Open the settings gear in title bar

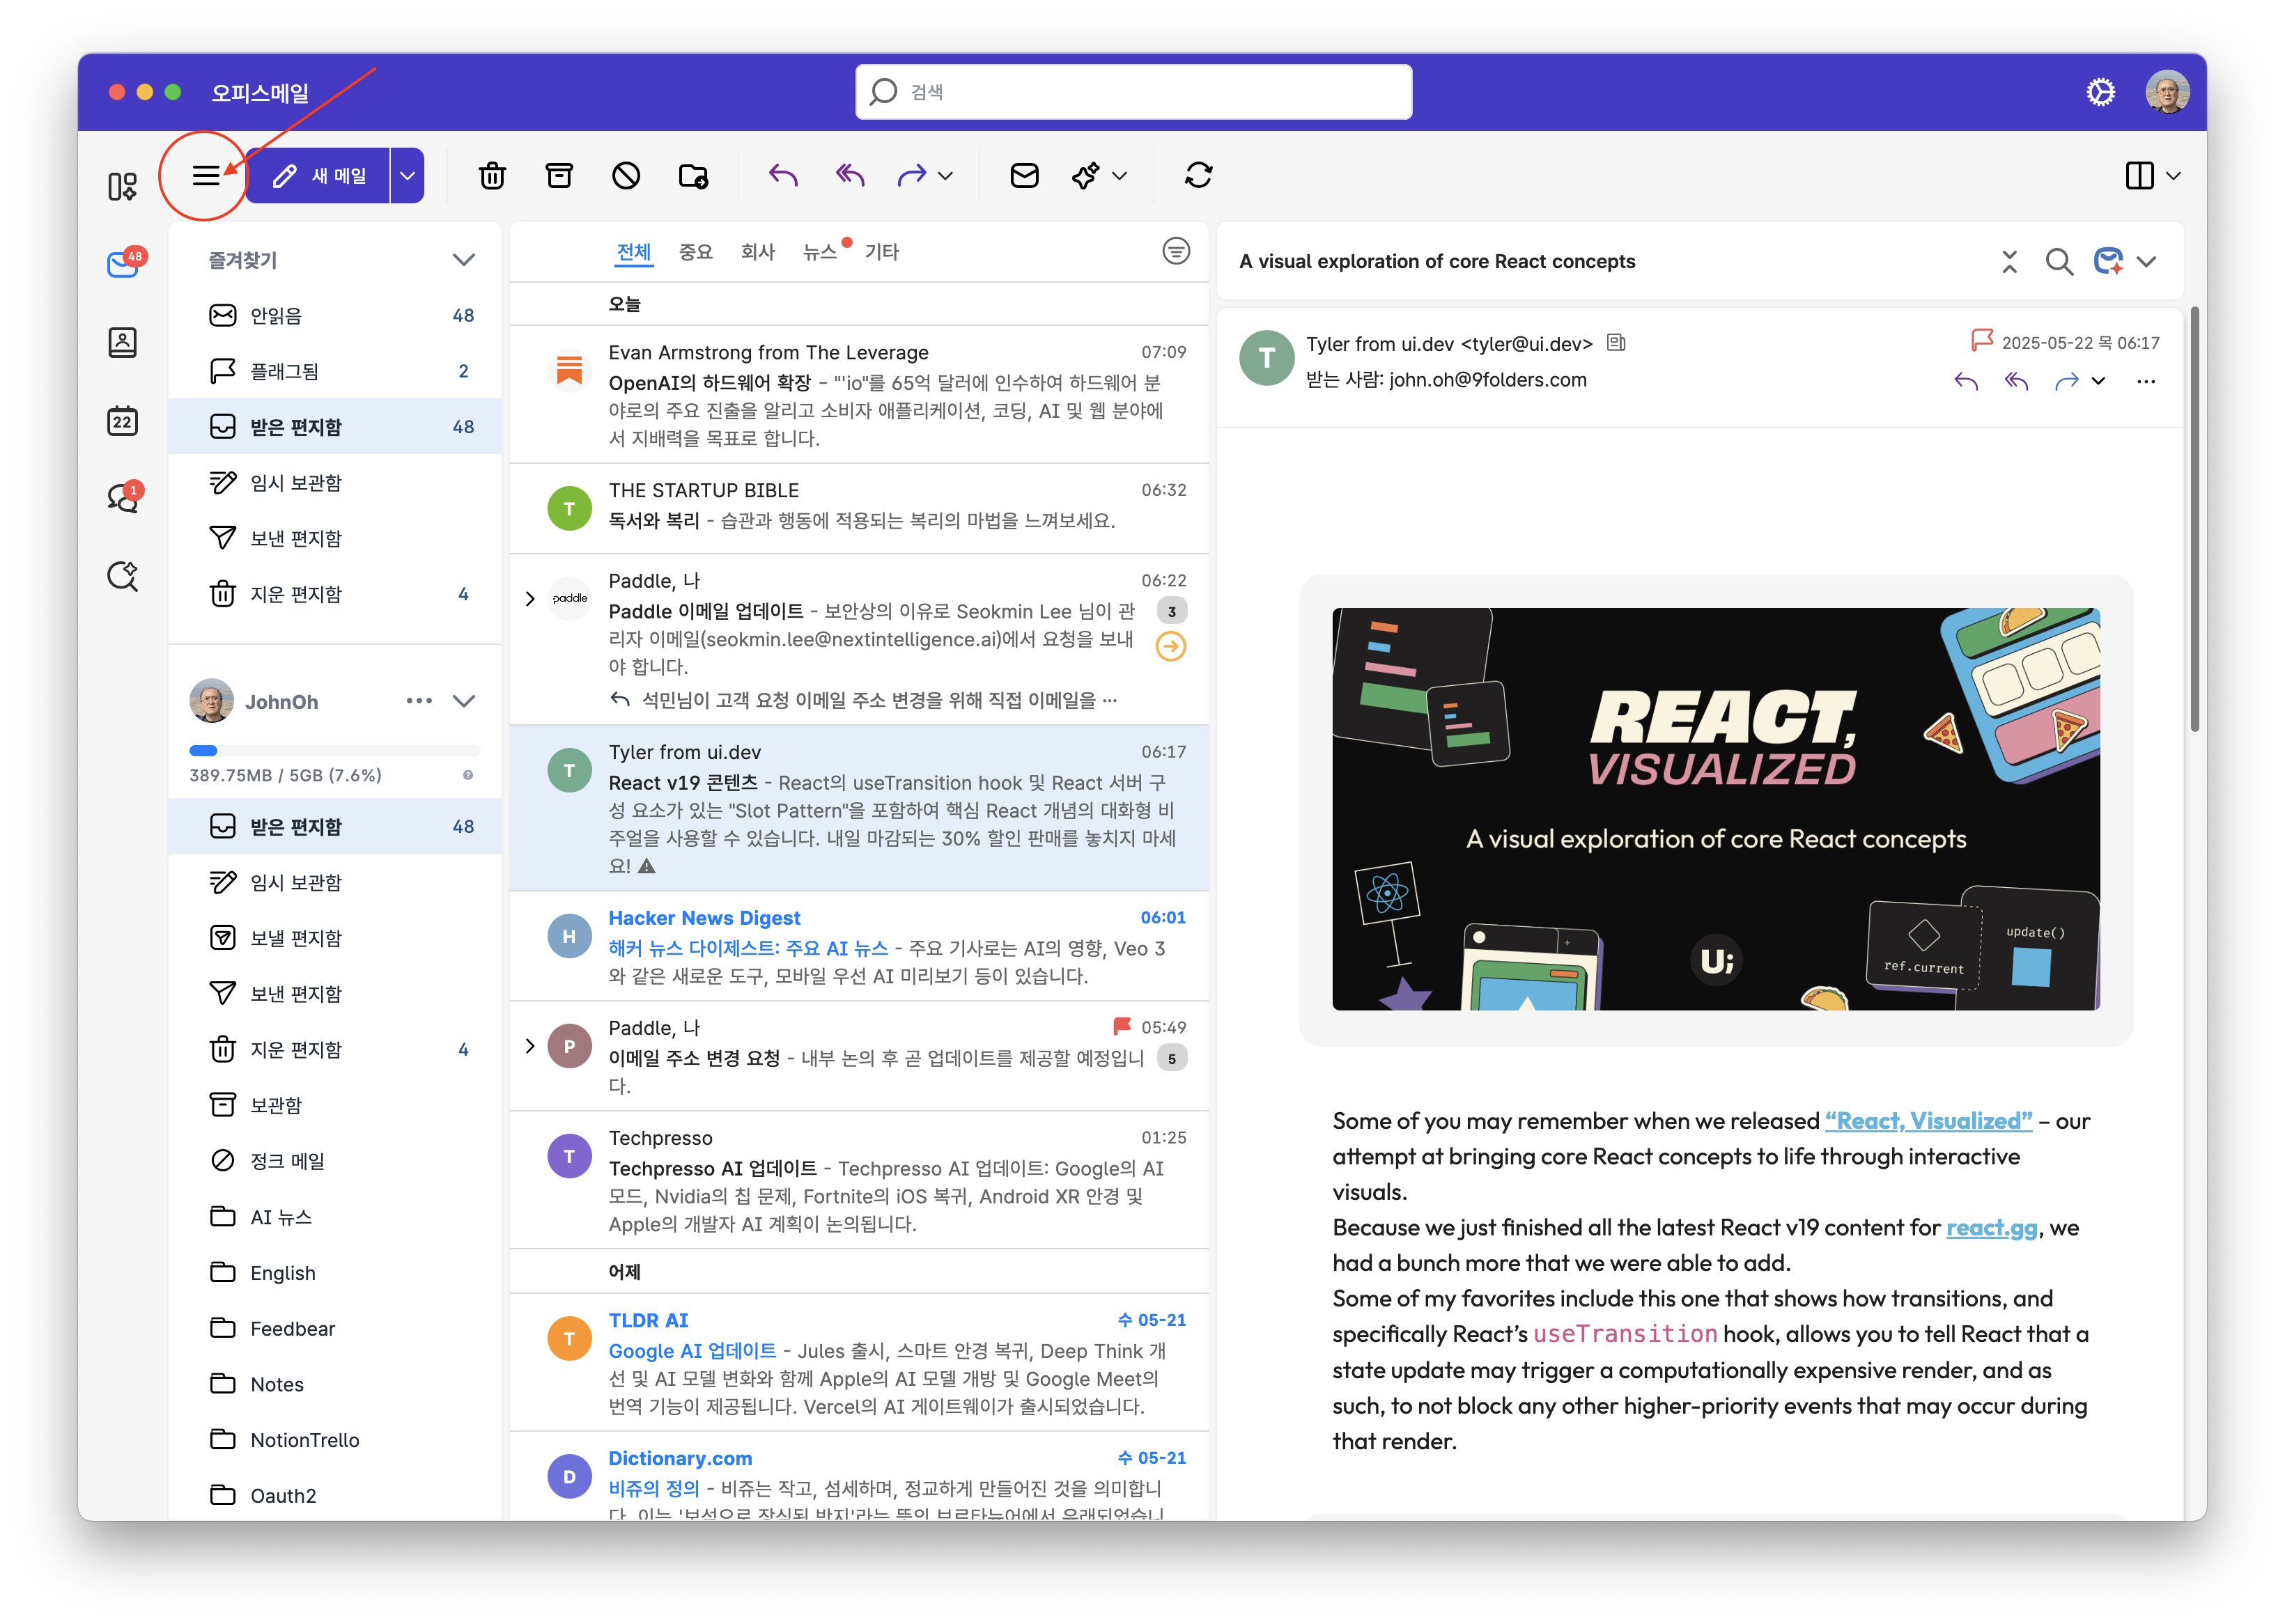2101,92
